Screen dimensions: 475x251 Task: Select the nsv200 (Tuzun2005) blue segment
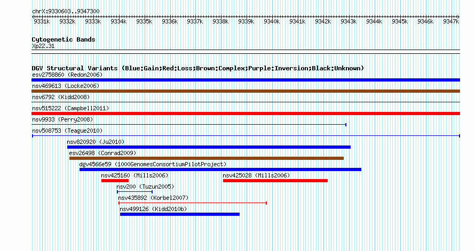pos(135,192)
